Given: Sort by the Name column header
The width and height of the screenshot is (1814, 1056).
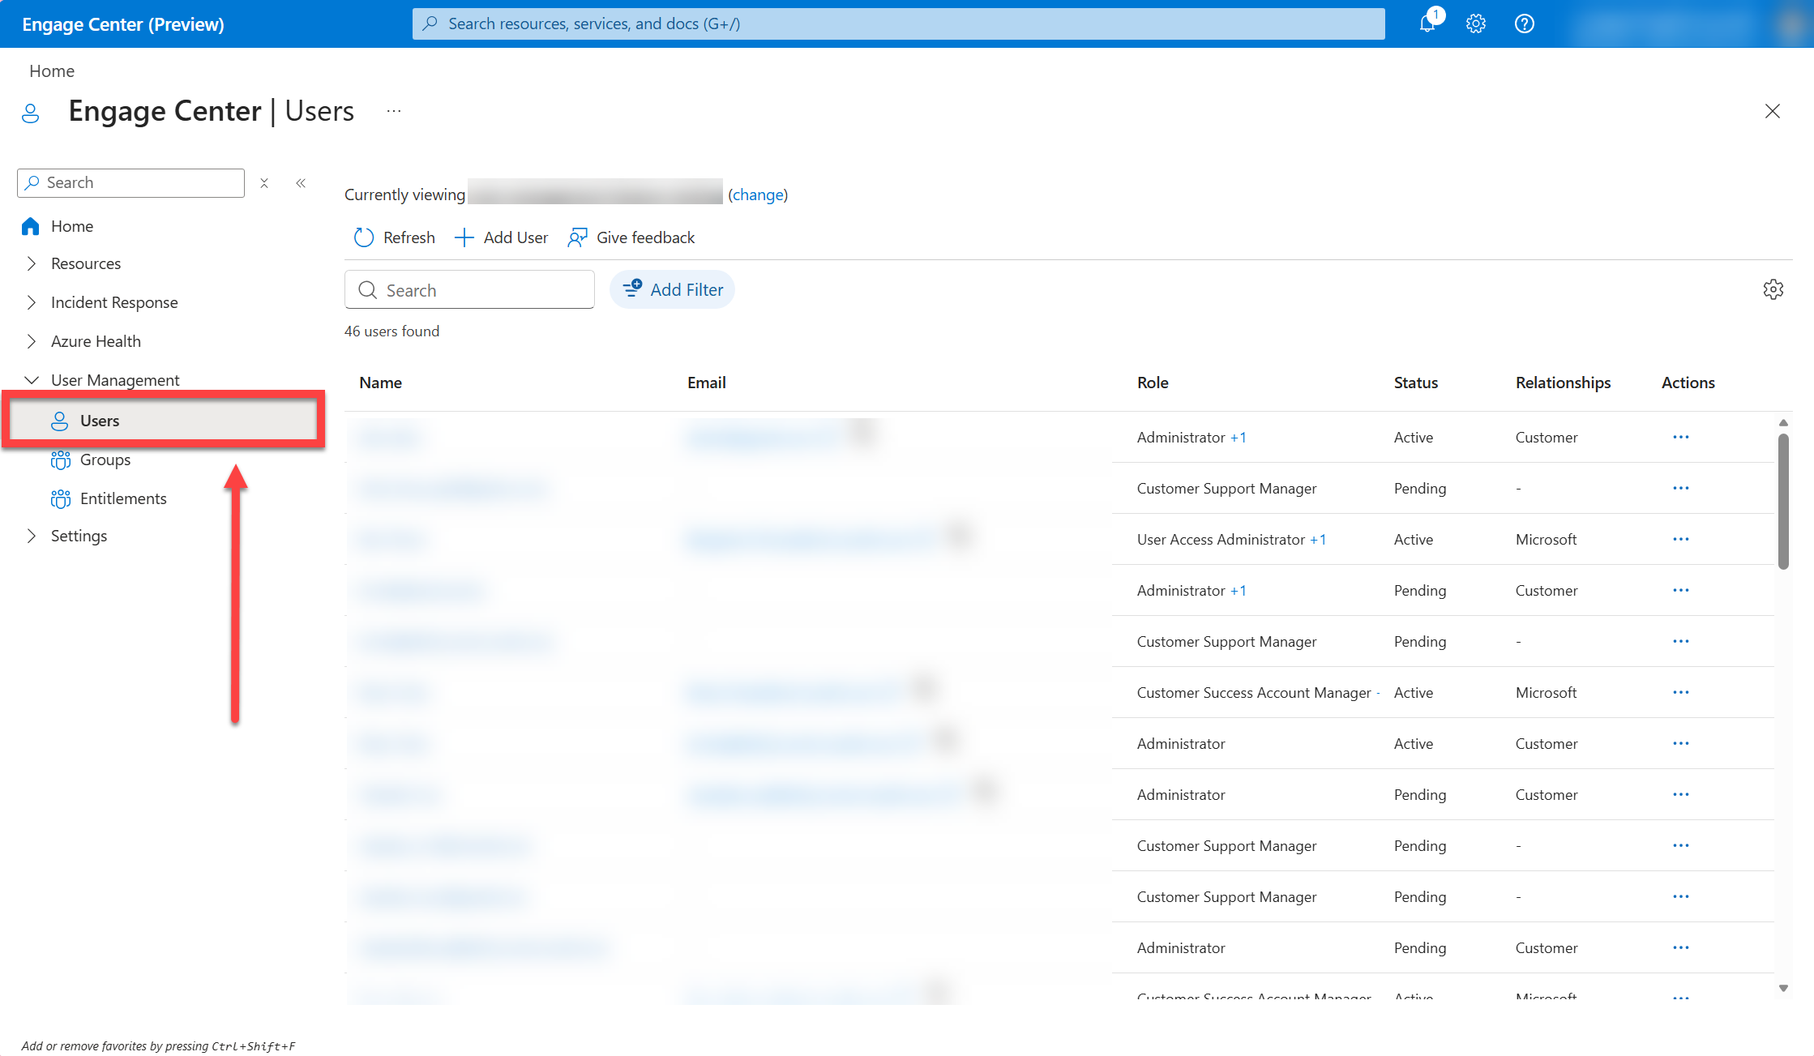Looking at the screenshot, I should click(x=381, y=383).
